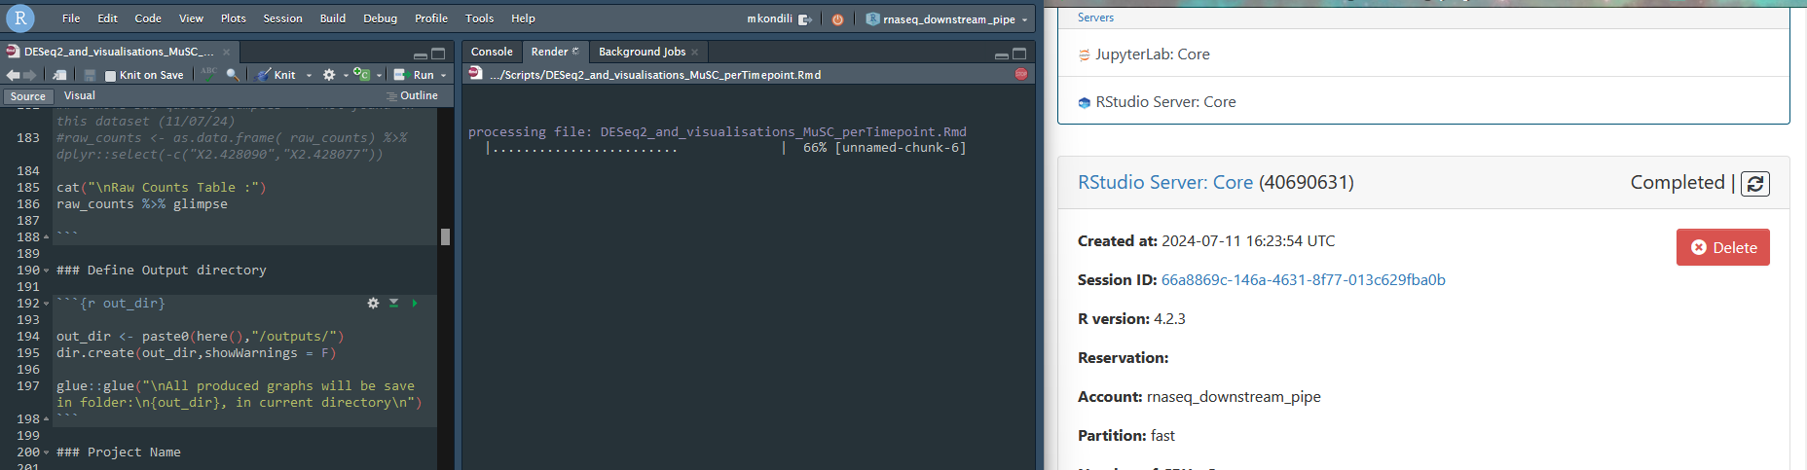
Task: Select the DESeq2_and_visualisations_MuSC source tab
Action: pos(118,52)
